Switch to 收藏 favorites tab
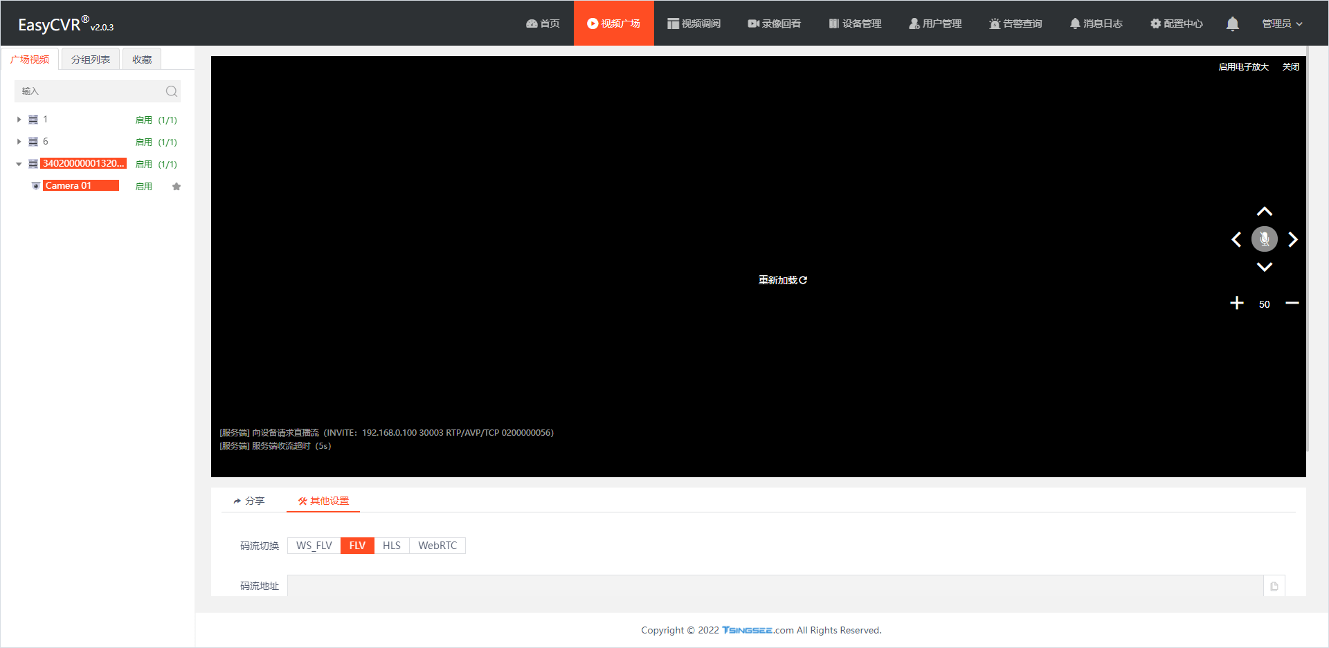This screenshot has width=1329, height=648. click(x=142, y=59)
